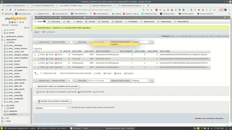Collapse pos_demo database node

point(2,105)
